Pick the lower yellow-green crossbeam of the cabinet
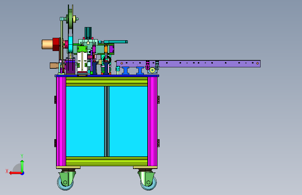Viewport: 302px width, 195px height. tap(107, 161)
